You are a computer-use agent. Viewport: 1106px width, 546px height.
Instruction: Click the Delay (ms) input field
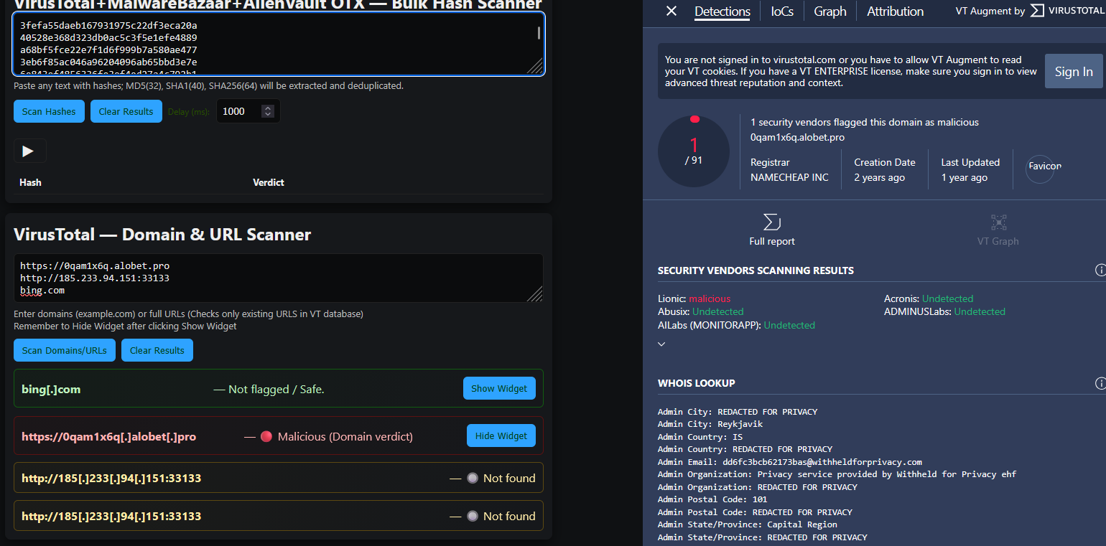coord(248,111)
